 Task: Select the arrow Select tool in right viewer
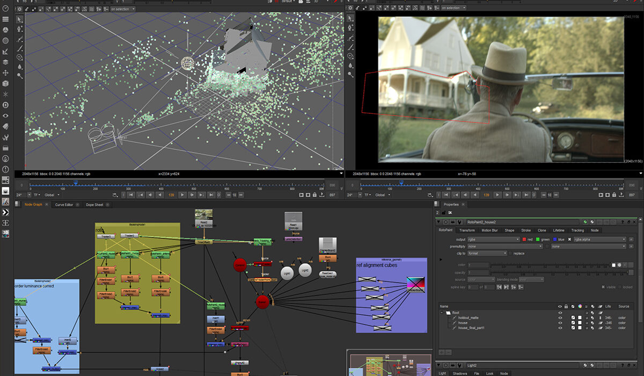[350, 19]
